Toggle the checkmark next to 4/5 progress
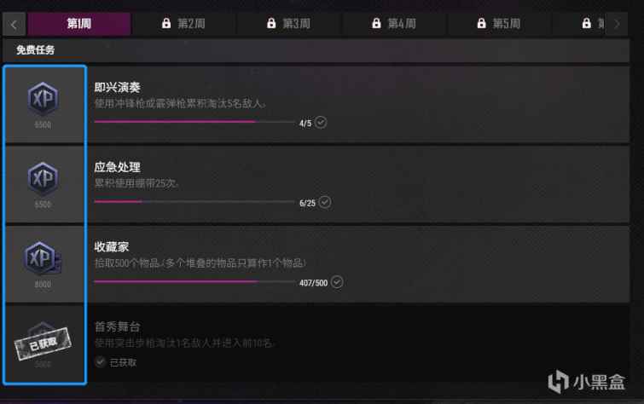Viewport: 644px width, 404px height. click(x=321, y=123)
